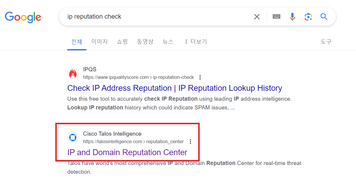Screen dimensions: 356x181
Task: Expand the 더보기 menu
Action: 196,42
